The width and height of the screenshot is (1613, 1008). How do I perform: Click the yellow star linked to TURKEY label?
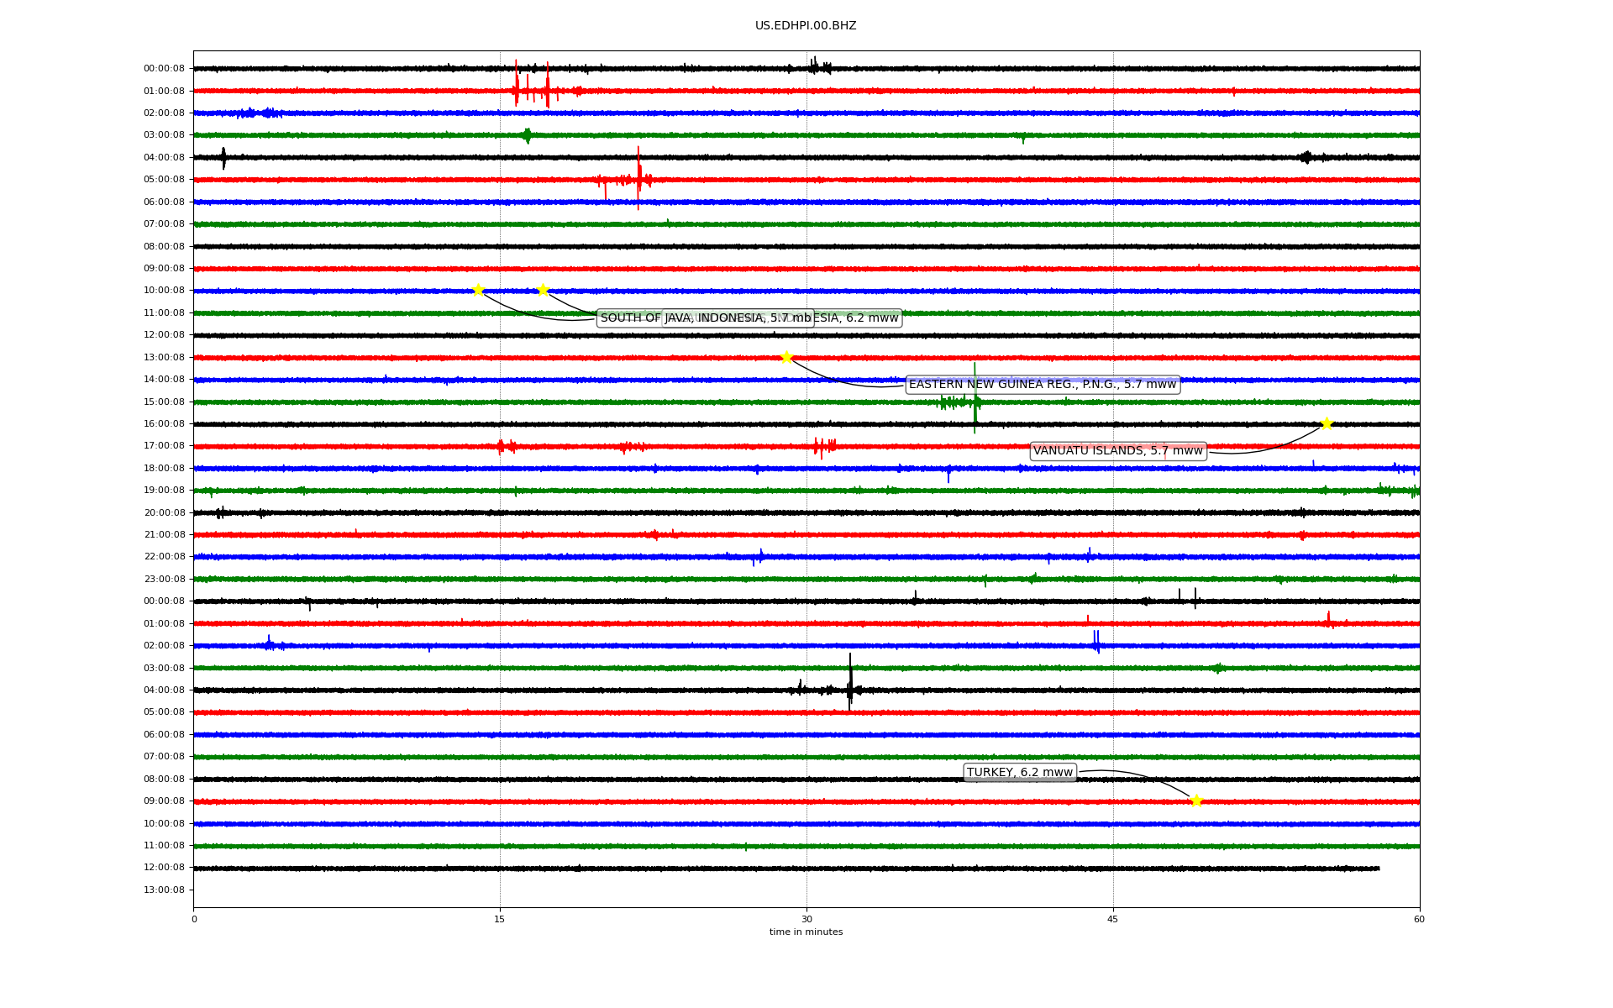[x=1196, y=801]
